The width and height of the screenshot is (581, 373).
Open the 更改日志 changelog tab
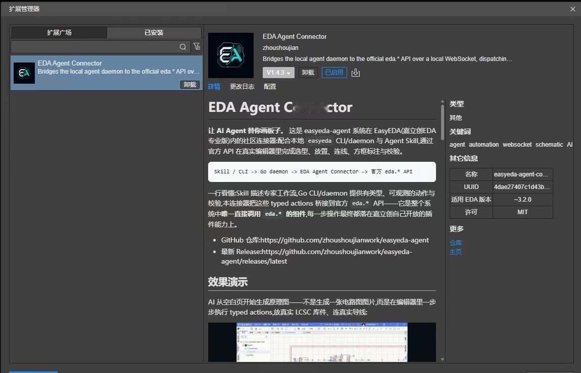(x=242, y=87)
